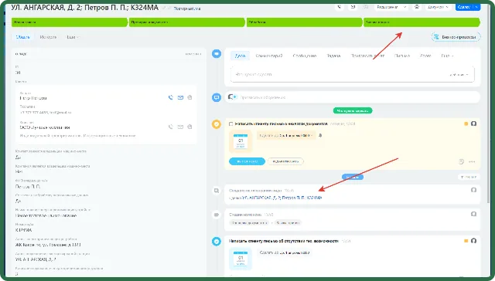Open the Расширения dropdown in the top toolbar

391,7
